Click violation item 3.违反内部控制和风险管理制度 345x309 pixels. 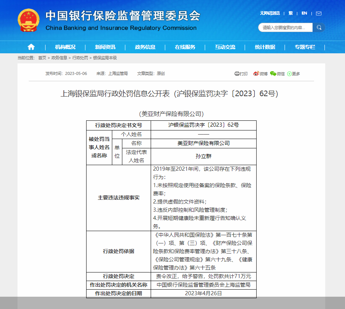tap(190, 210)
